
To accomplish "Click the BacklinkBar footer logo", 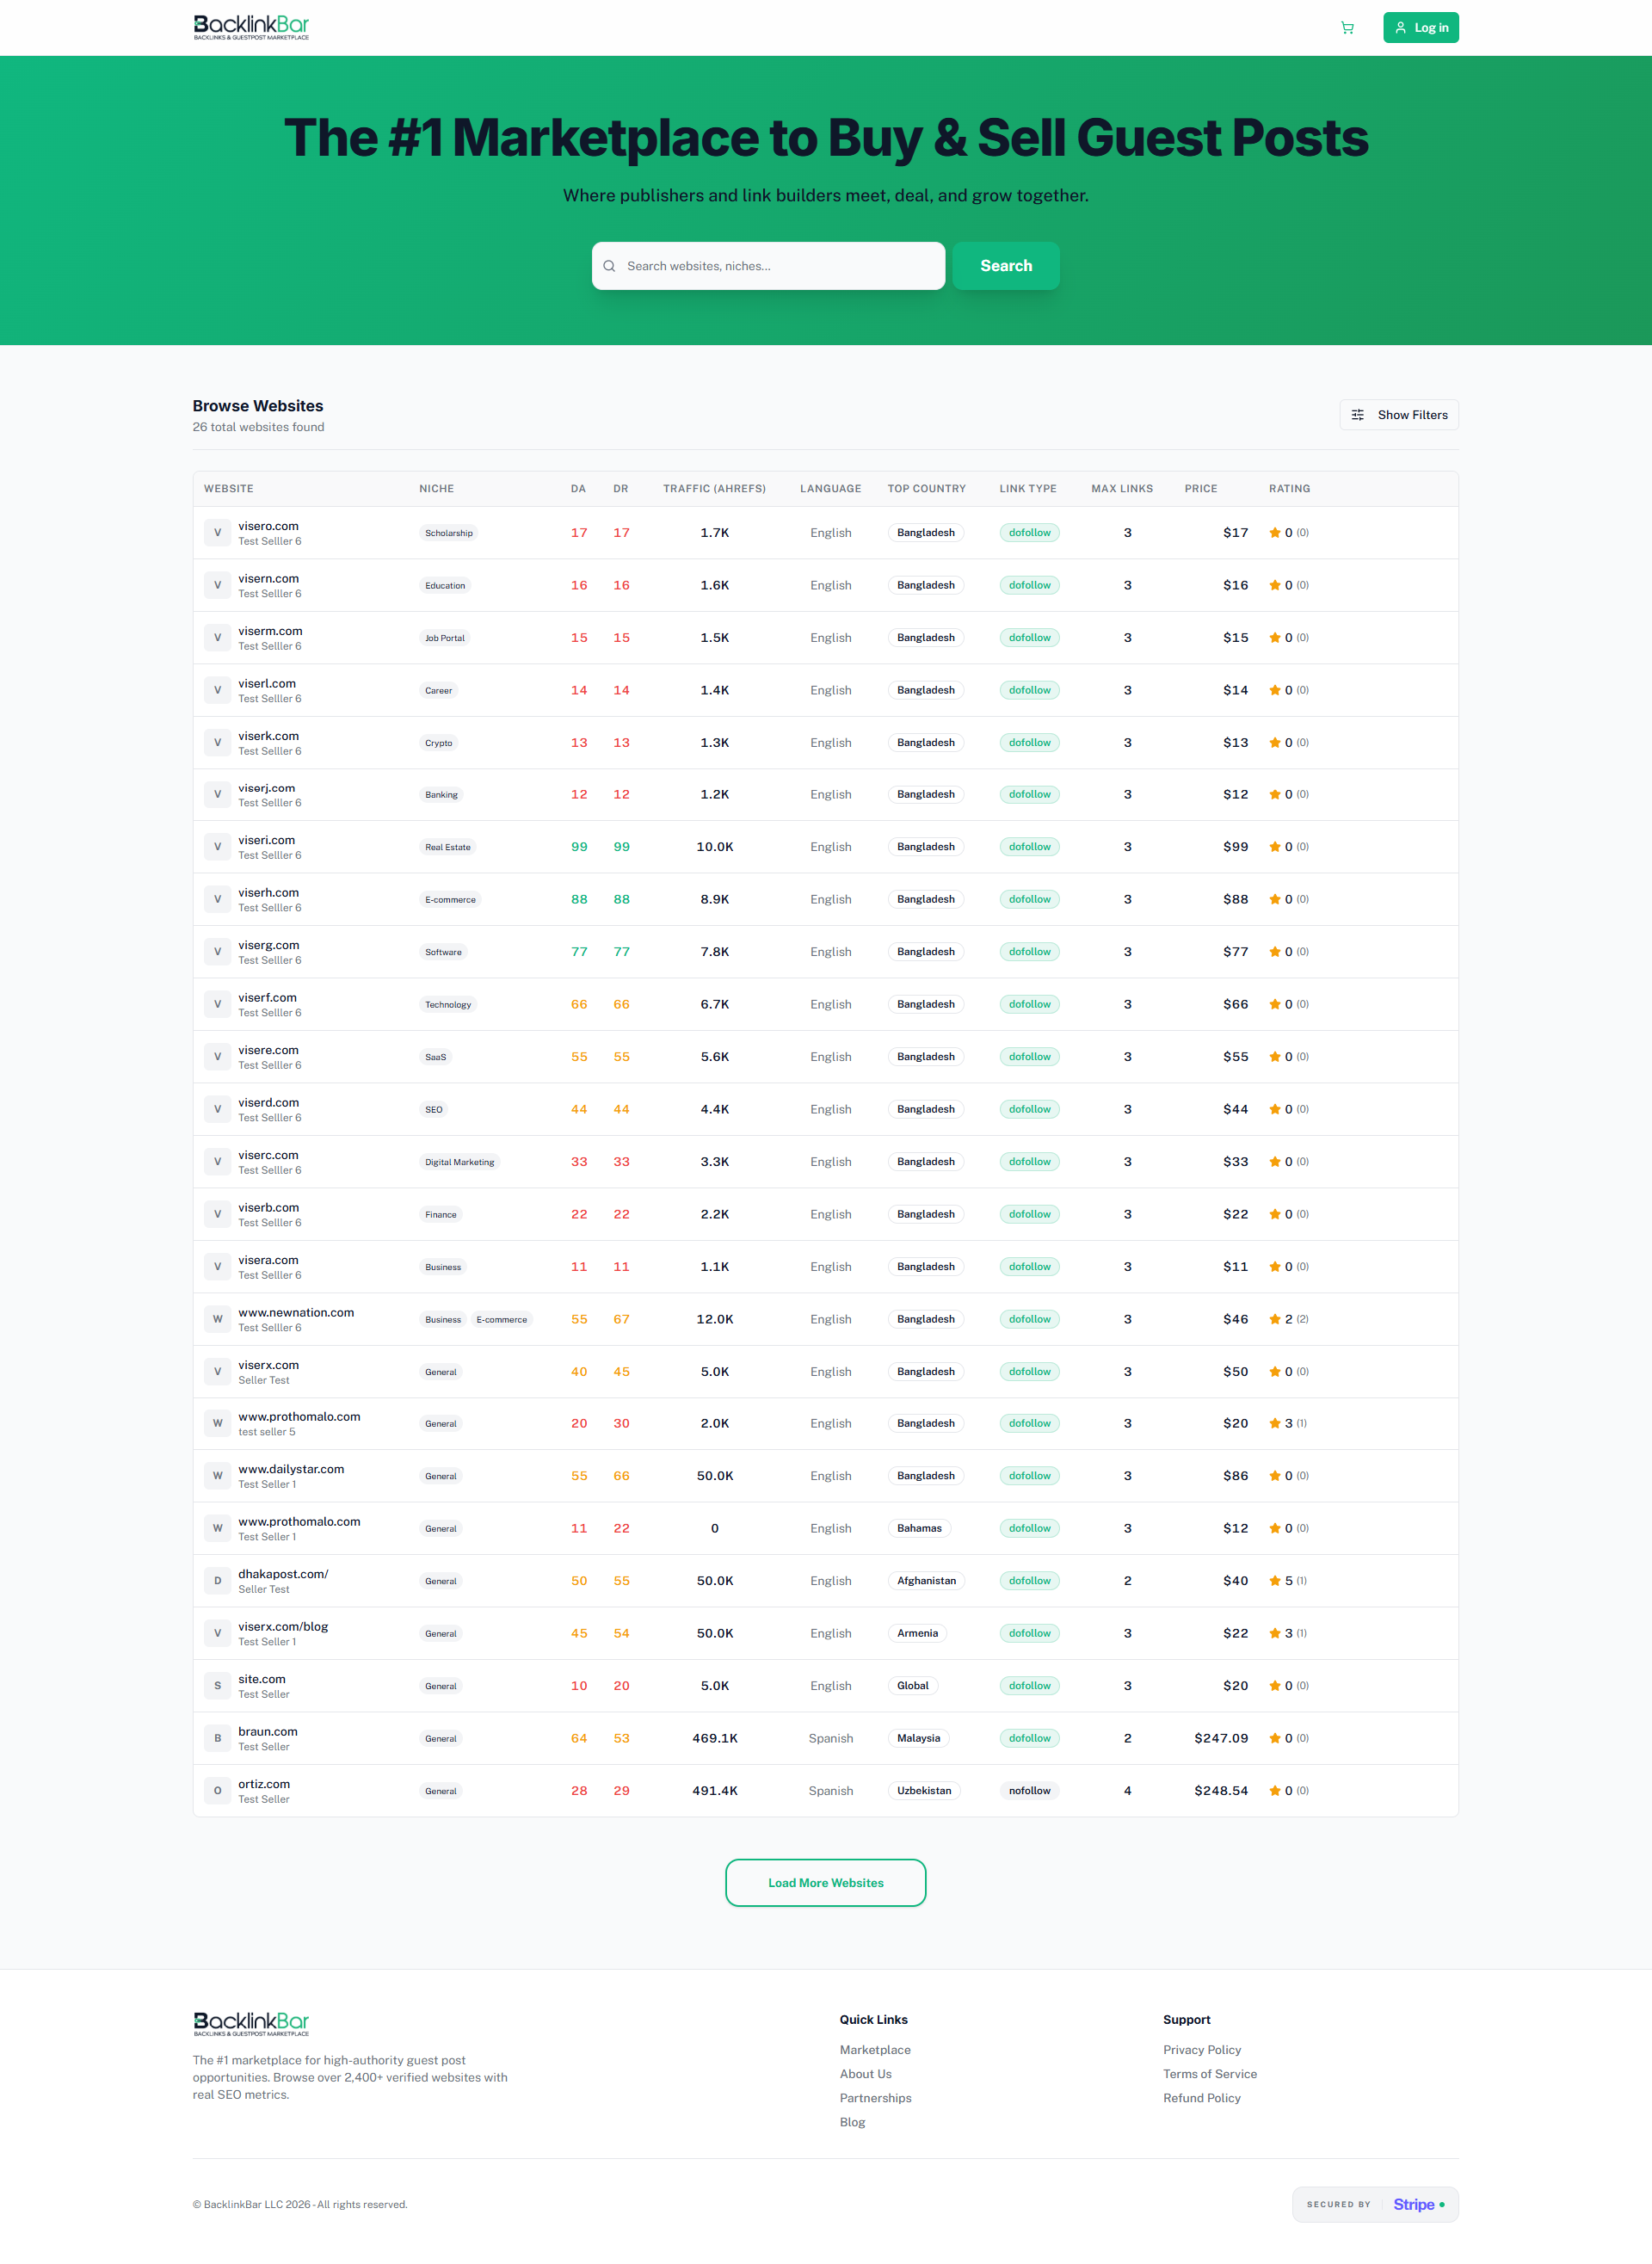I will tap(251, 2024).
